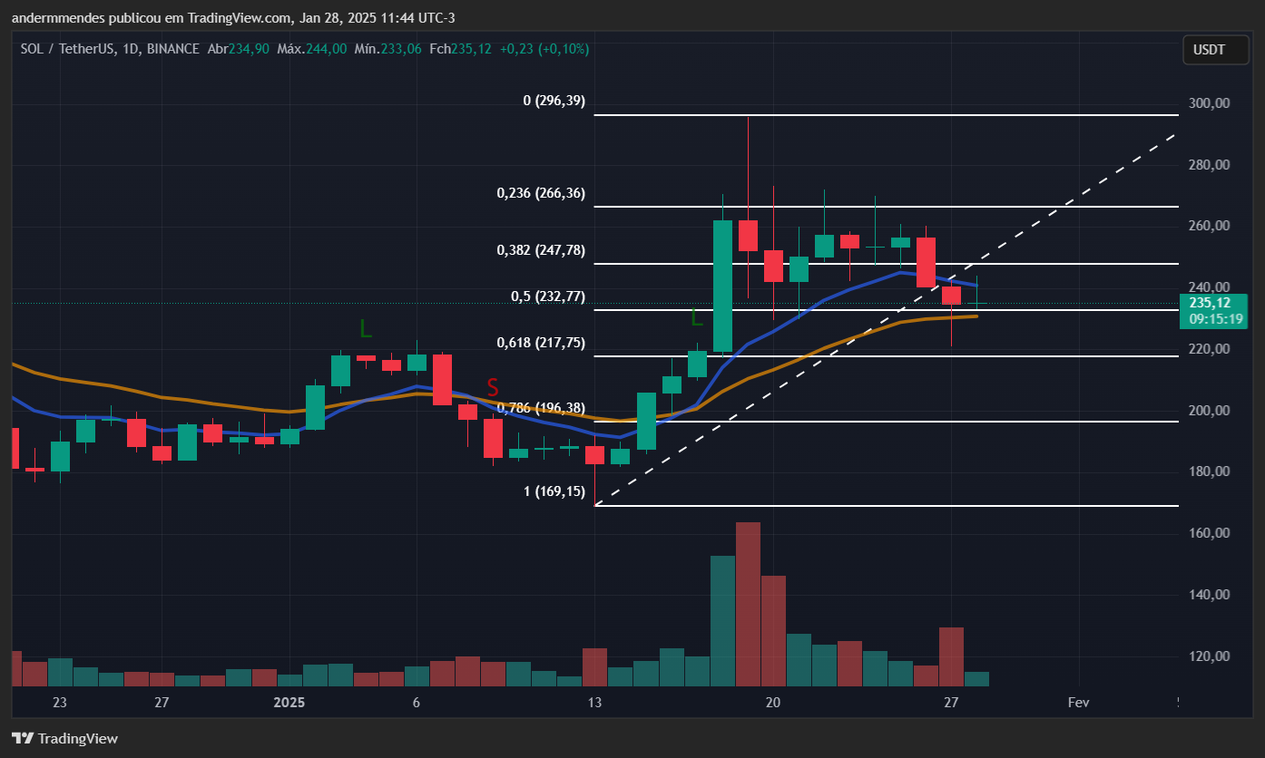Click the date label 6 on time axis

[416, 703]
